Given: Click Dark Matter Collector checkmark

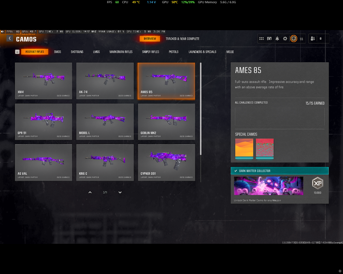Looking at the screenshot, I should [236, 171].
